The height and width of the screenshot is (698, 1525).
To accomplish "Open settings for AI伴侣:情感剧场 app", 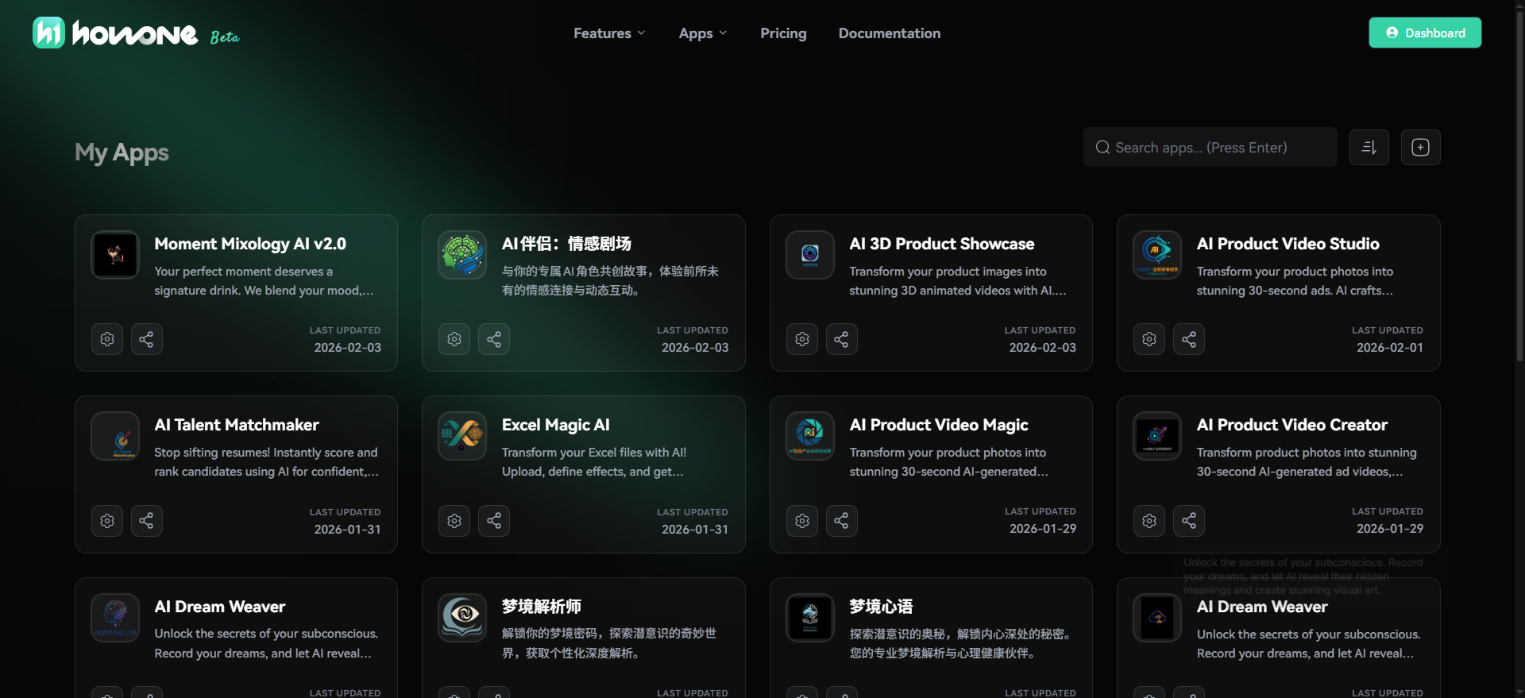I will (x=454, y=339).
